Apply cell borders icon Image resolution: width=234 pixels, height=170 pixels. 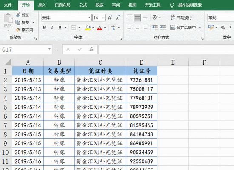coord(74,28)
